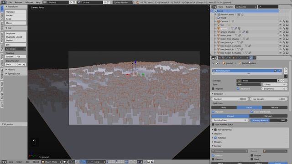Open the render engine dropdown
Viewport: 292px width, 164px height.
click(123, 2)
